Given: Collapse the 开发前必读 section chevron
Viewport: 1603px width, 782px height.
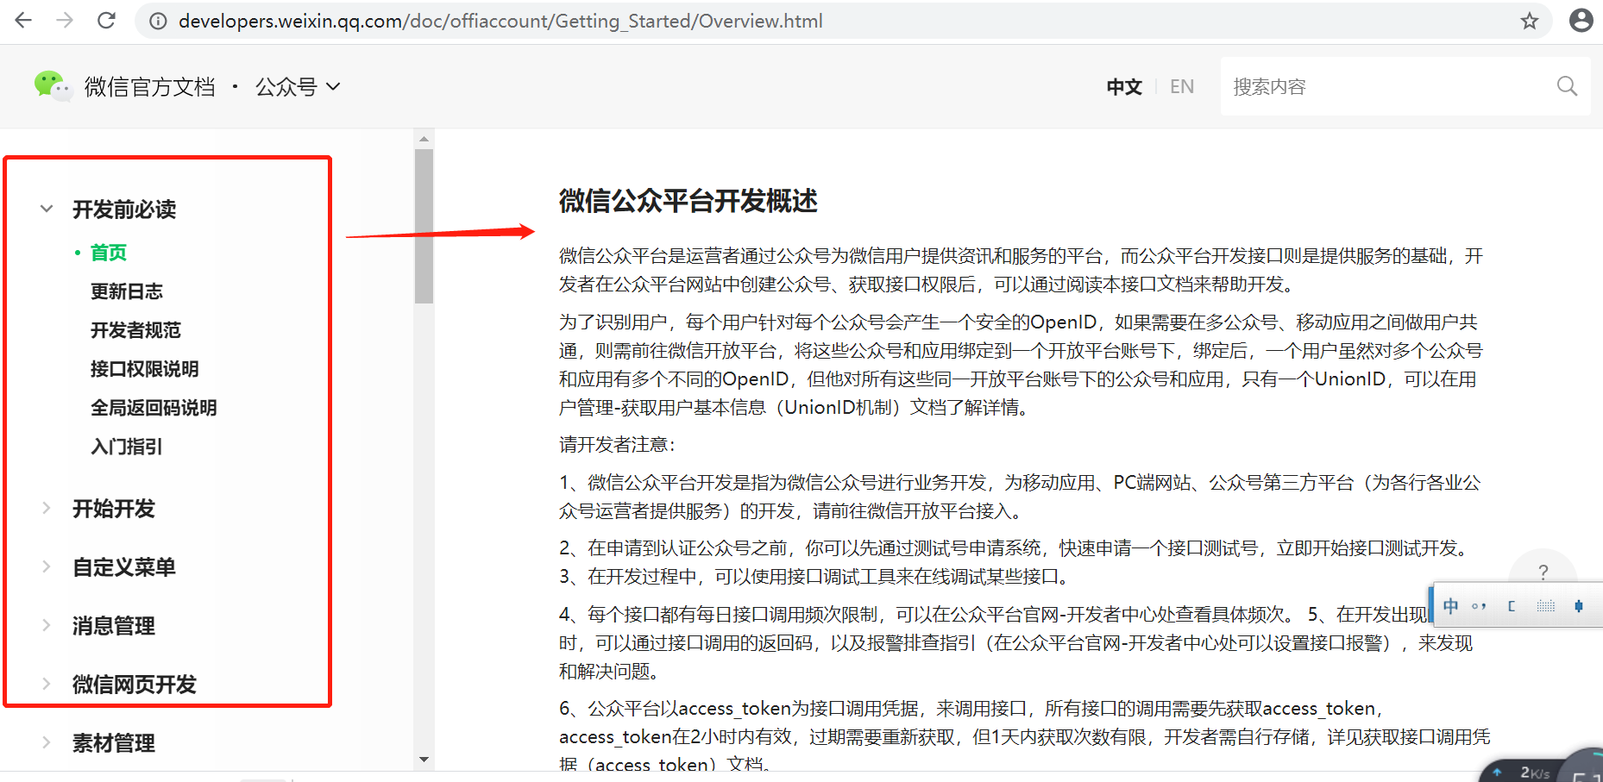Looking at the screenshot, I should point(47,209).
